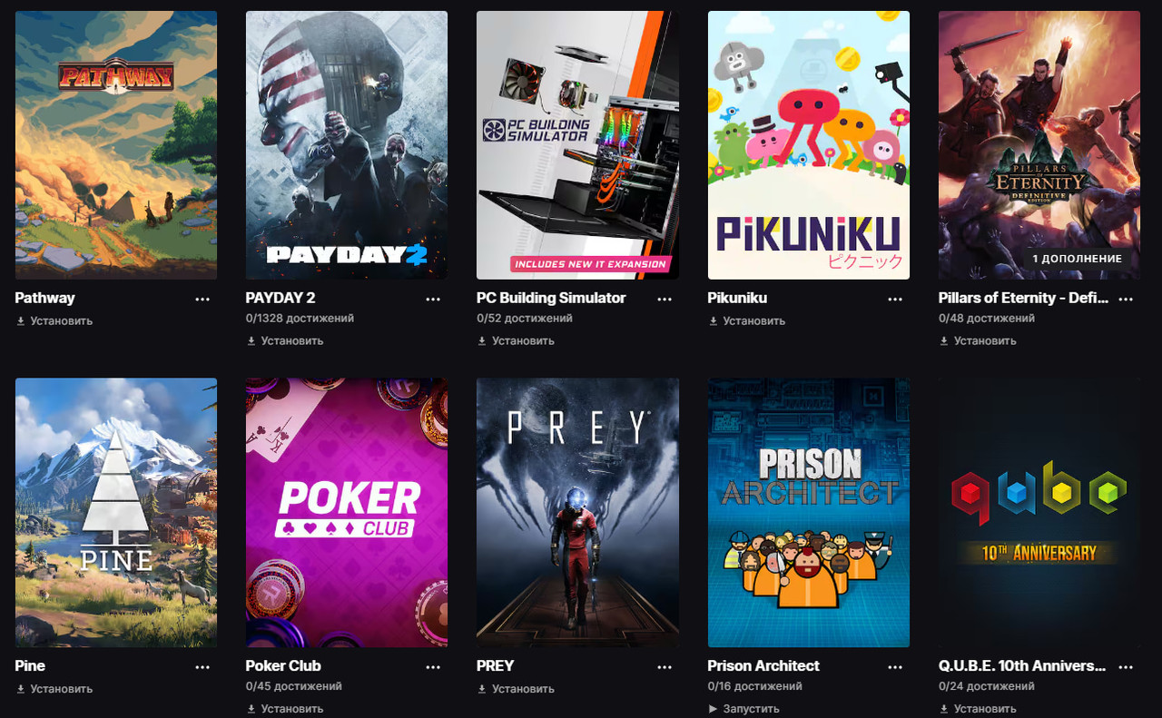Click the 1 ДОПОЛНЕНИЕ badge on Pillars of Eternity
1162x718 pixels.
pyautogui.click(x=1078, y=259)
